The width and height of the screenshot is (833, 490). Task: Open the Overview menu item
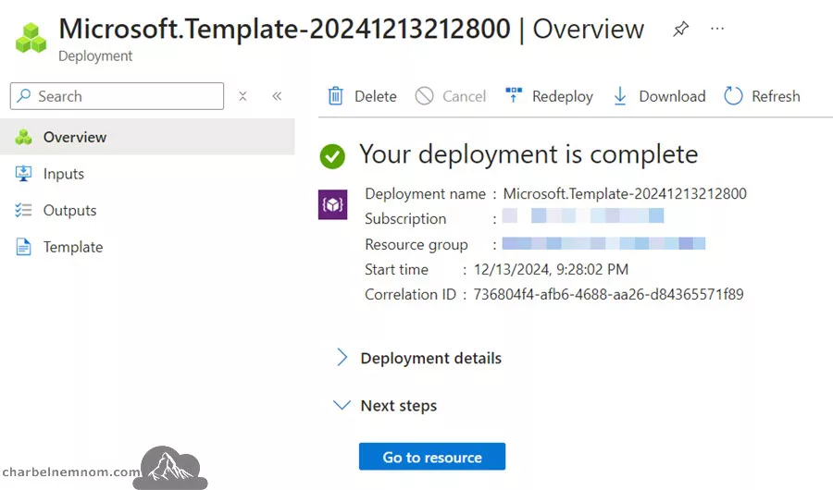click(x=147, y=137)
